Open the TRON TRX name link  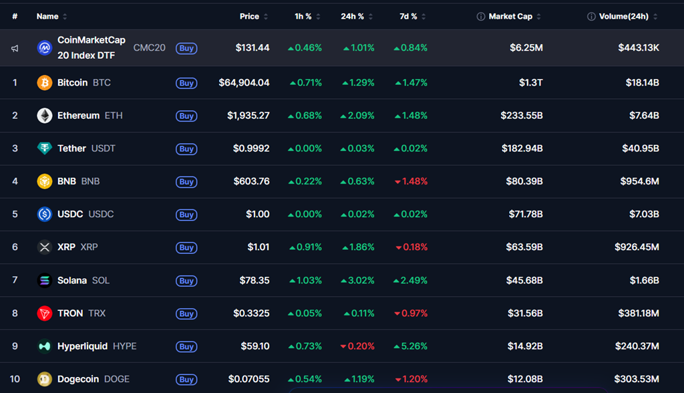tap(81, 313)
